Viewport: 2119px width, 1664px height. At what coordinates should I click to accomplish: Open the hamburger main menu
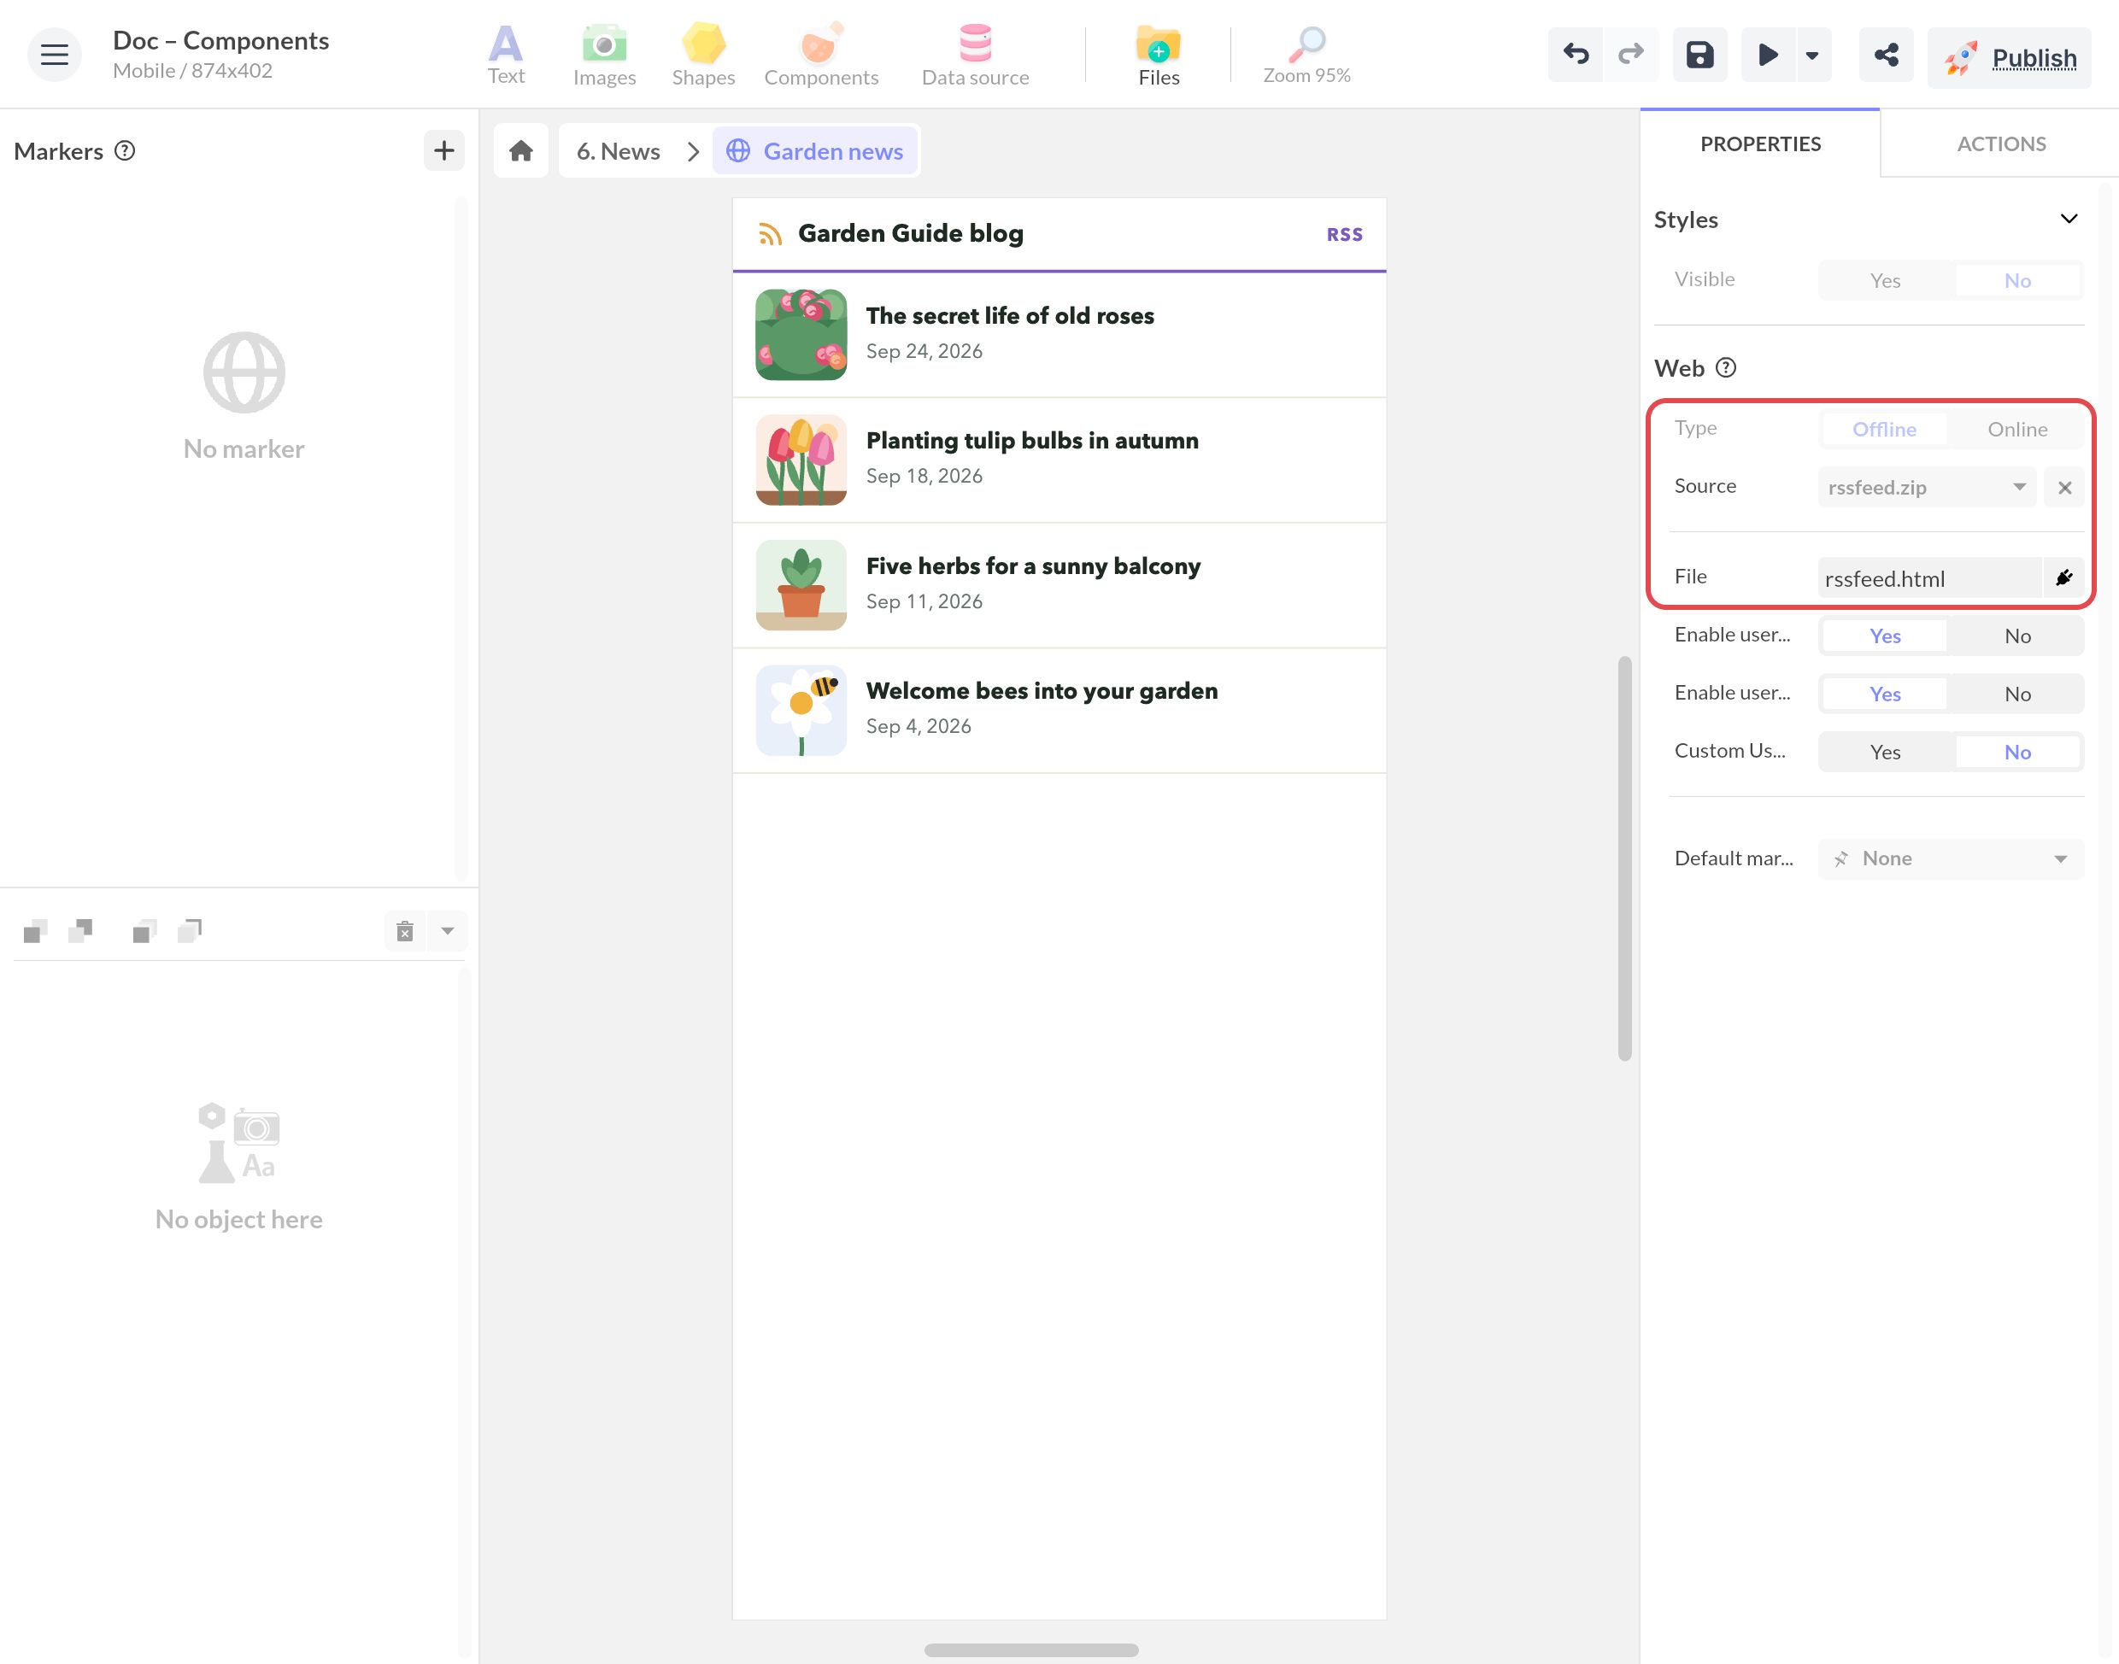[54, 55]
